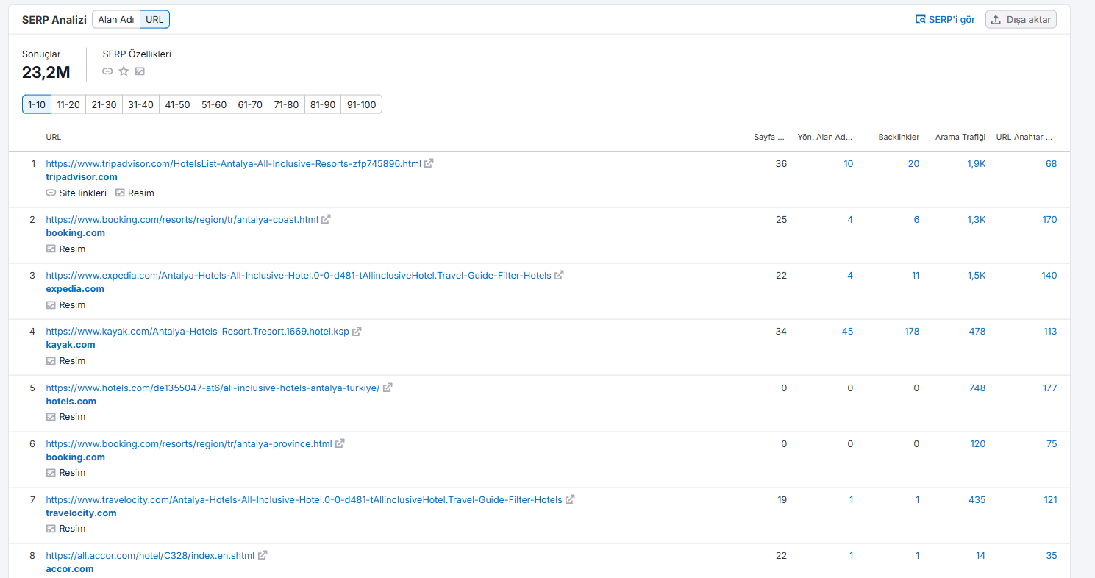Open search traffic value 1,5K for expedia

[x=977, y=275]
